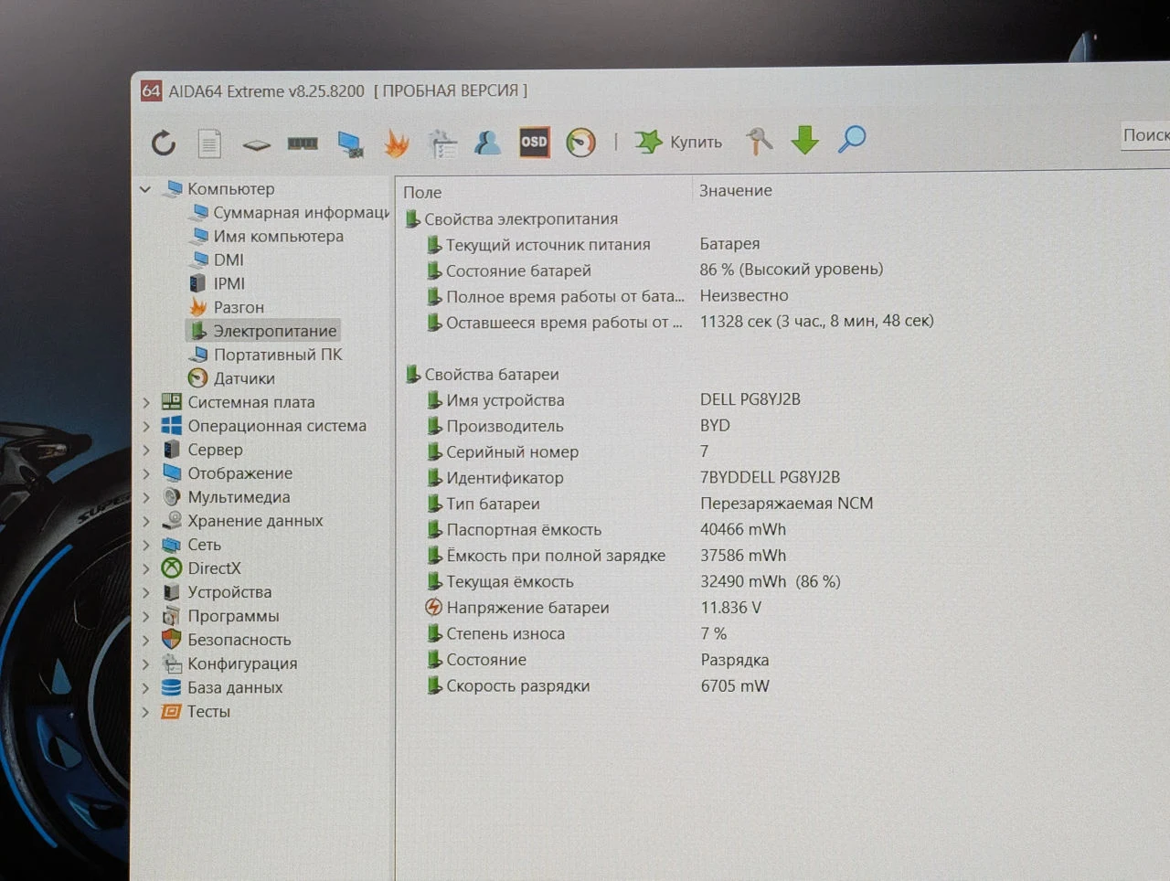The height and width of the screenshot is (881, 1170).
Task: Open the OSD panel icon
Action: point(534,142)
